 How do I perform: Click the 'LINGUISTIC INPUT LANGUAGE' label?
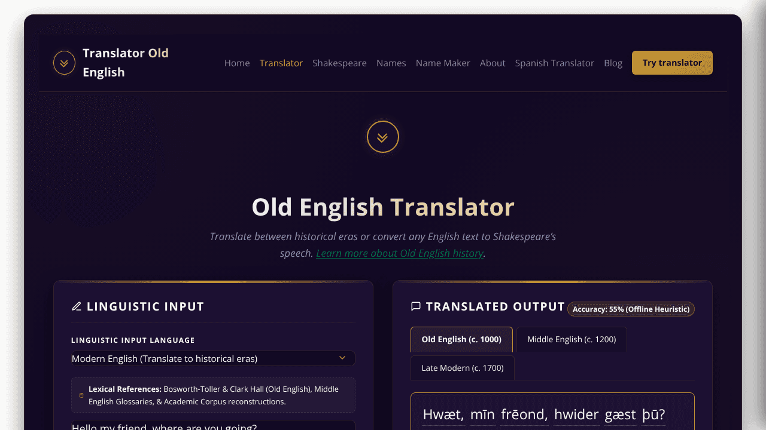[133, 340]
